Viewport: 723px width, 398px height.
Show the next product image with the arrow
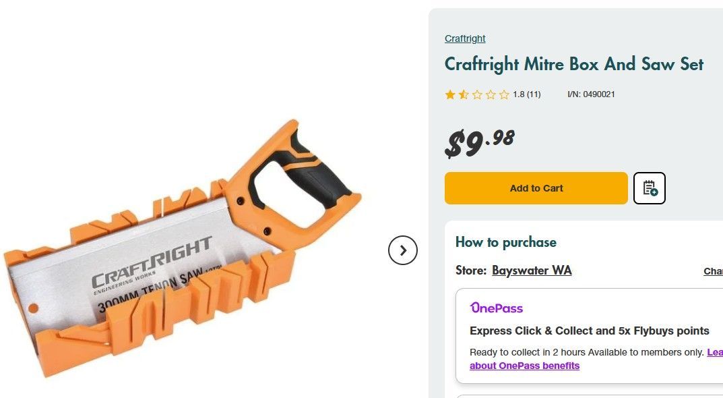403,250
